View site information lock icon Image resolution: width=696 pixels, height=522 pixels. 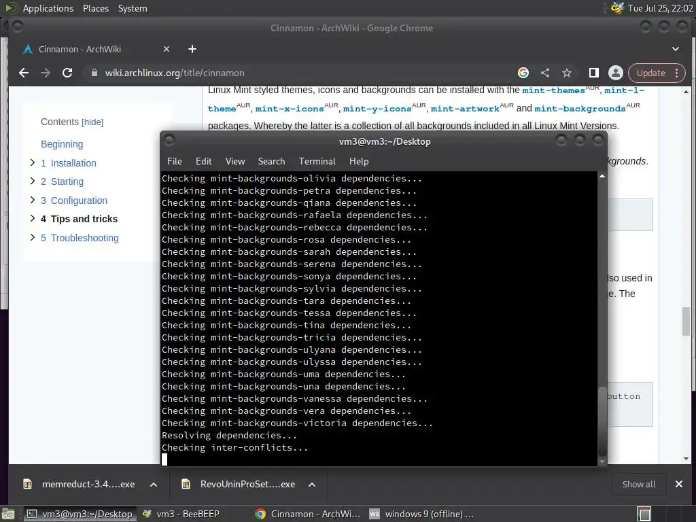click(94, 73)
